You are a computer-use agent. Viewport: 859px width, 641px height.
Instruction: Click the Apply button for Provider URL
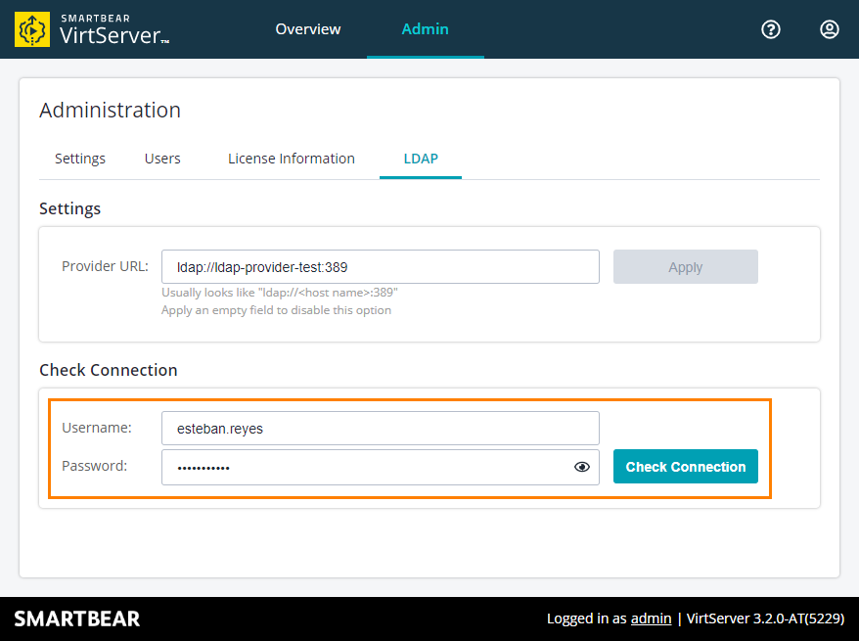coord(685,266)
